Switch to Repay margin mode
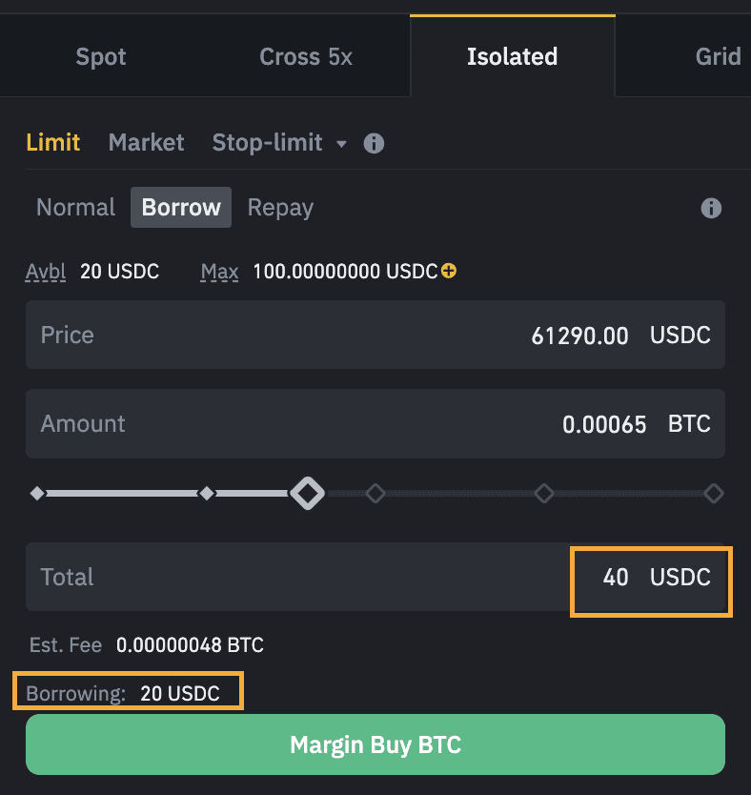 coord(280,208)
